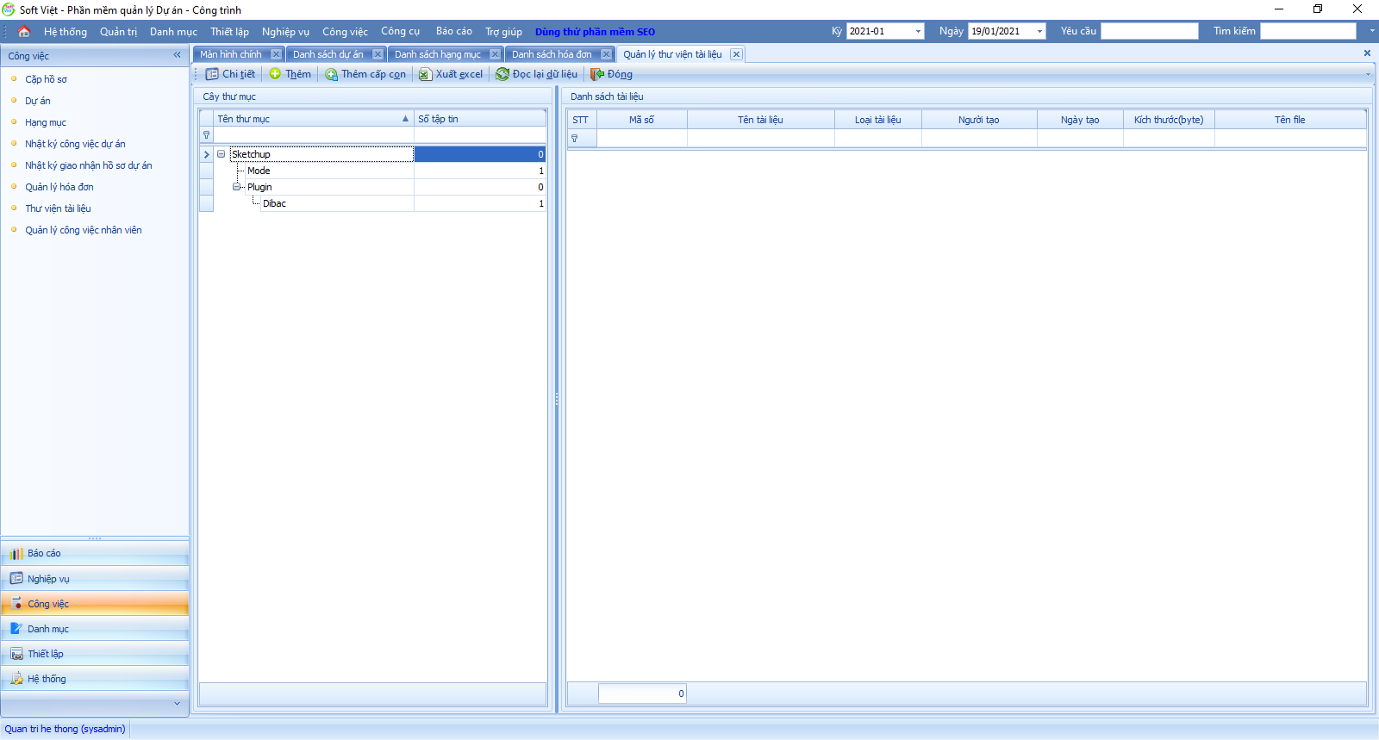Close the Danh sách dự án tab
This screenshot has height=740, width=1379.
click(x=378, y=54)
